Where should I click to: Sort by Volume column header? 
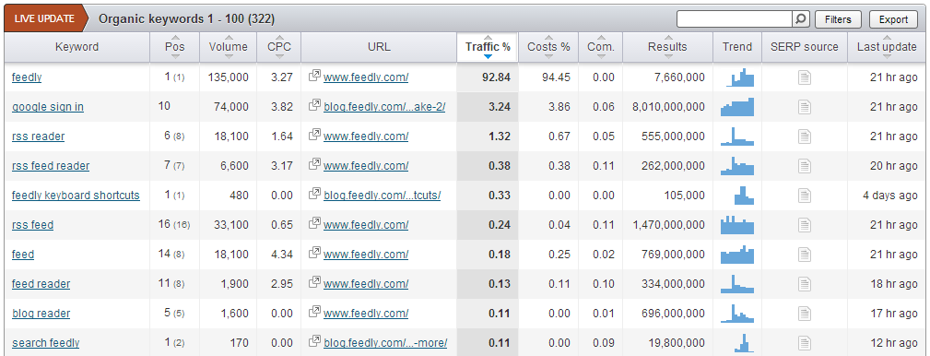point(229,47)
